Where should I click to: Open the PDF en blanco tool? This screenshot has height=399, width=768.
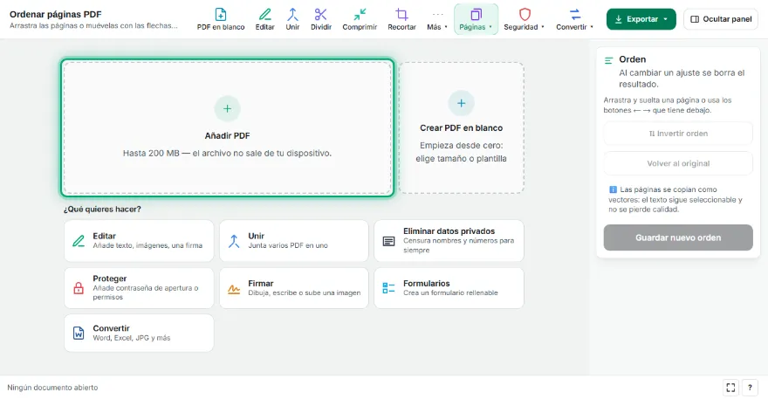coord(221,19)
